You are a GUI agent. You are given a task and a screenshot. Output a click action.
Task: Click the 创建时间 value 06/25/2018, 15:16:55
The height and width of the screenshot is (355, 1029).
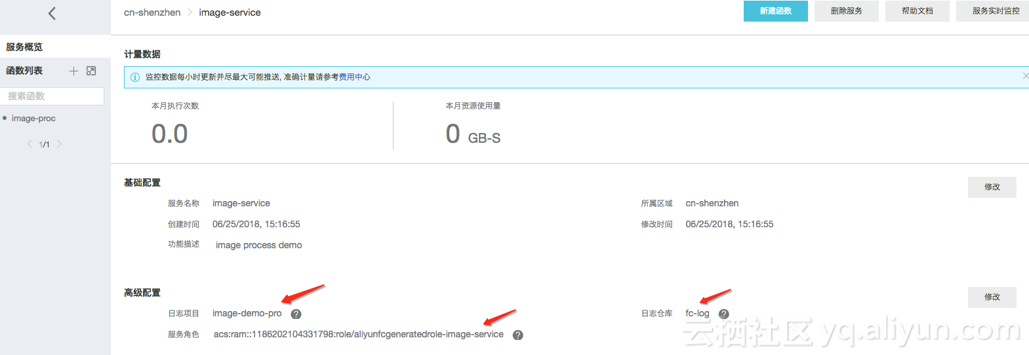[x=256, y=225]
